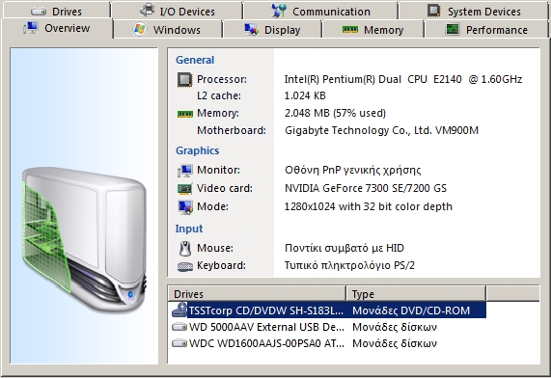Click the display Mode icon
This screenshot has height=378, width=551.
click(x=185, y=207)
